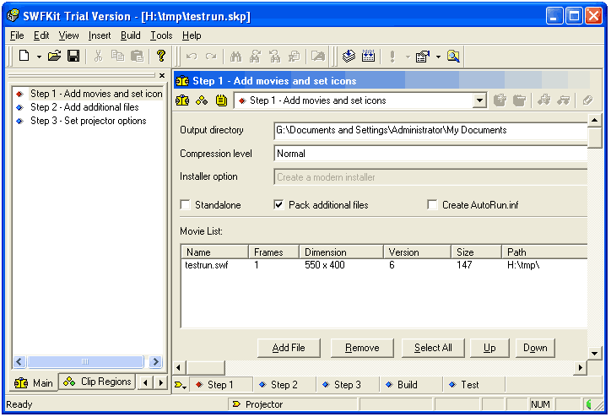Save the project with floppy icon
Viewport: 611px width, 417px height.
73,56
